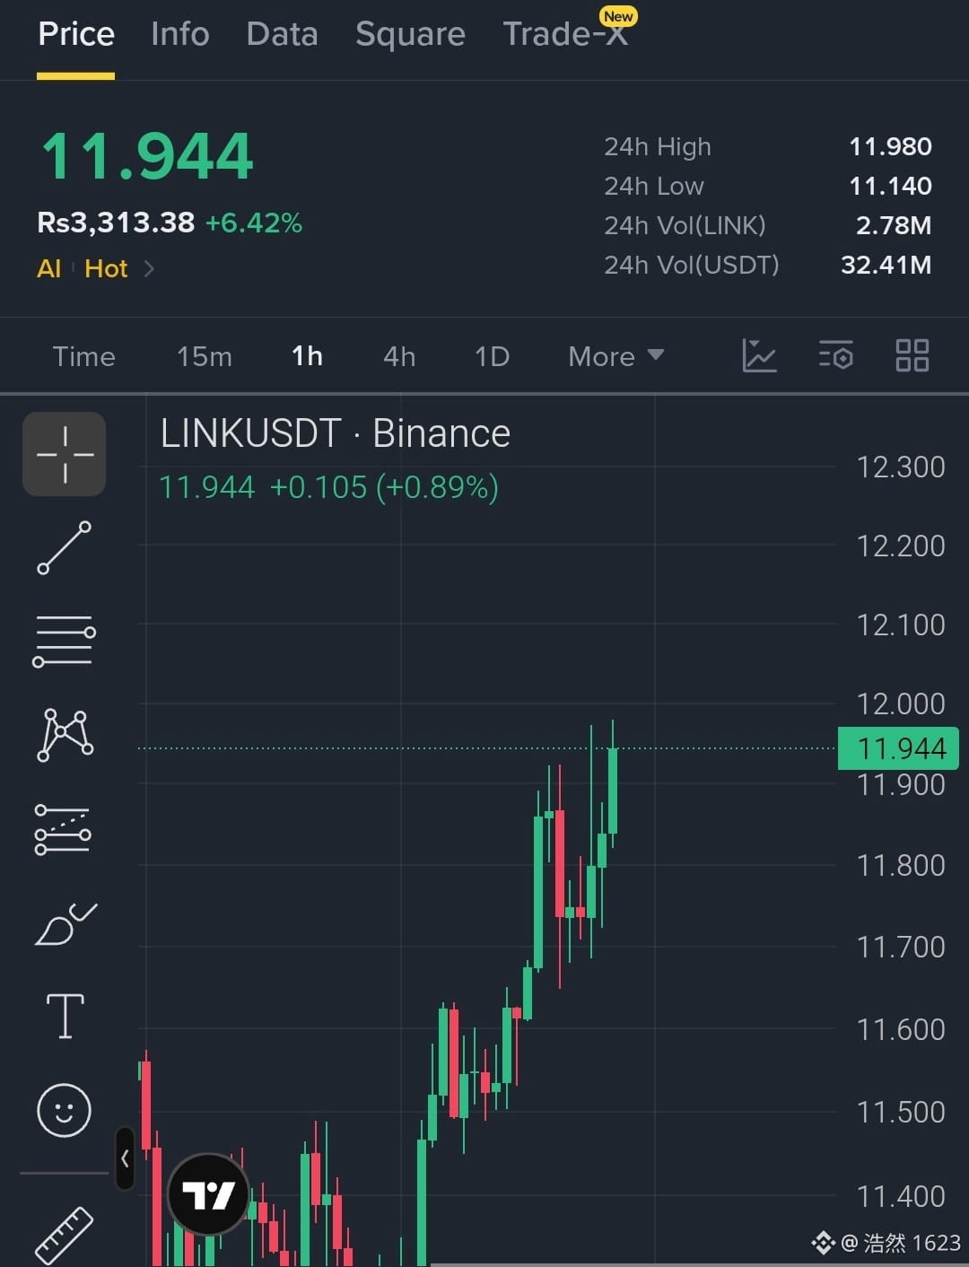Open the chart indicators icon
The height and width of the screenshot is (1267, 969).
click(x=759, y=355)
